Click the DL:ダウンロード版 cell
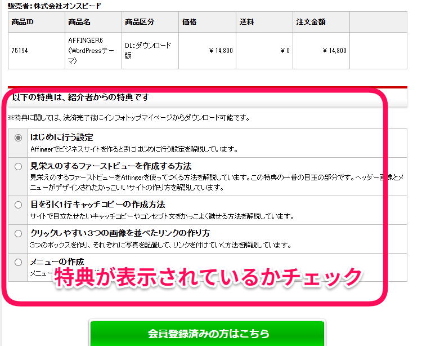Image resolution: width=431 pixels, height=346 pixels. tap(147, 50)
